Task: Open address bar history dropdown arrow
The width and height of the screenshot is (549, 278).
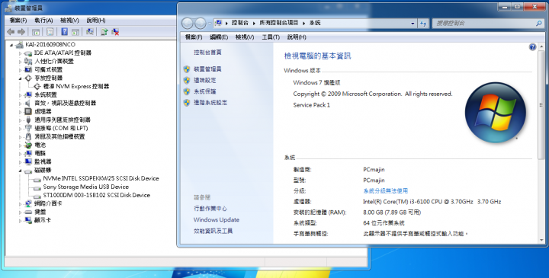Action: 413,24
